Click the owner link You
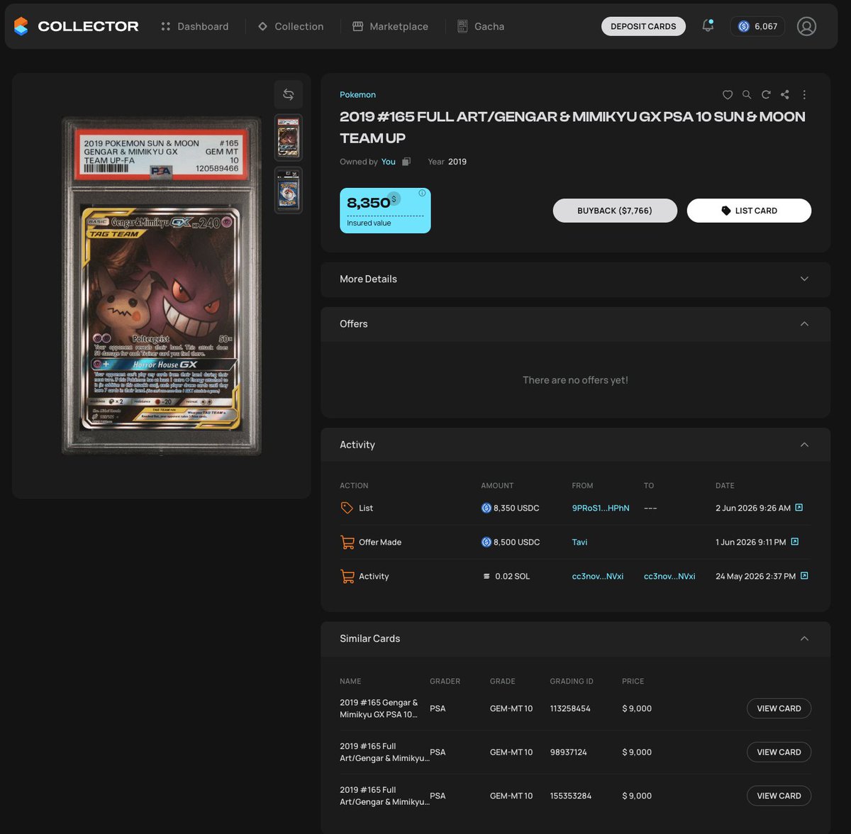The height and width of the screenshot is (834, 851). click(388, 162)
